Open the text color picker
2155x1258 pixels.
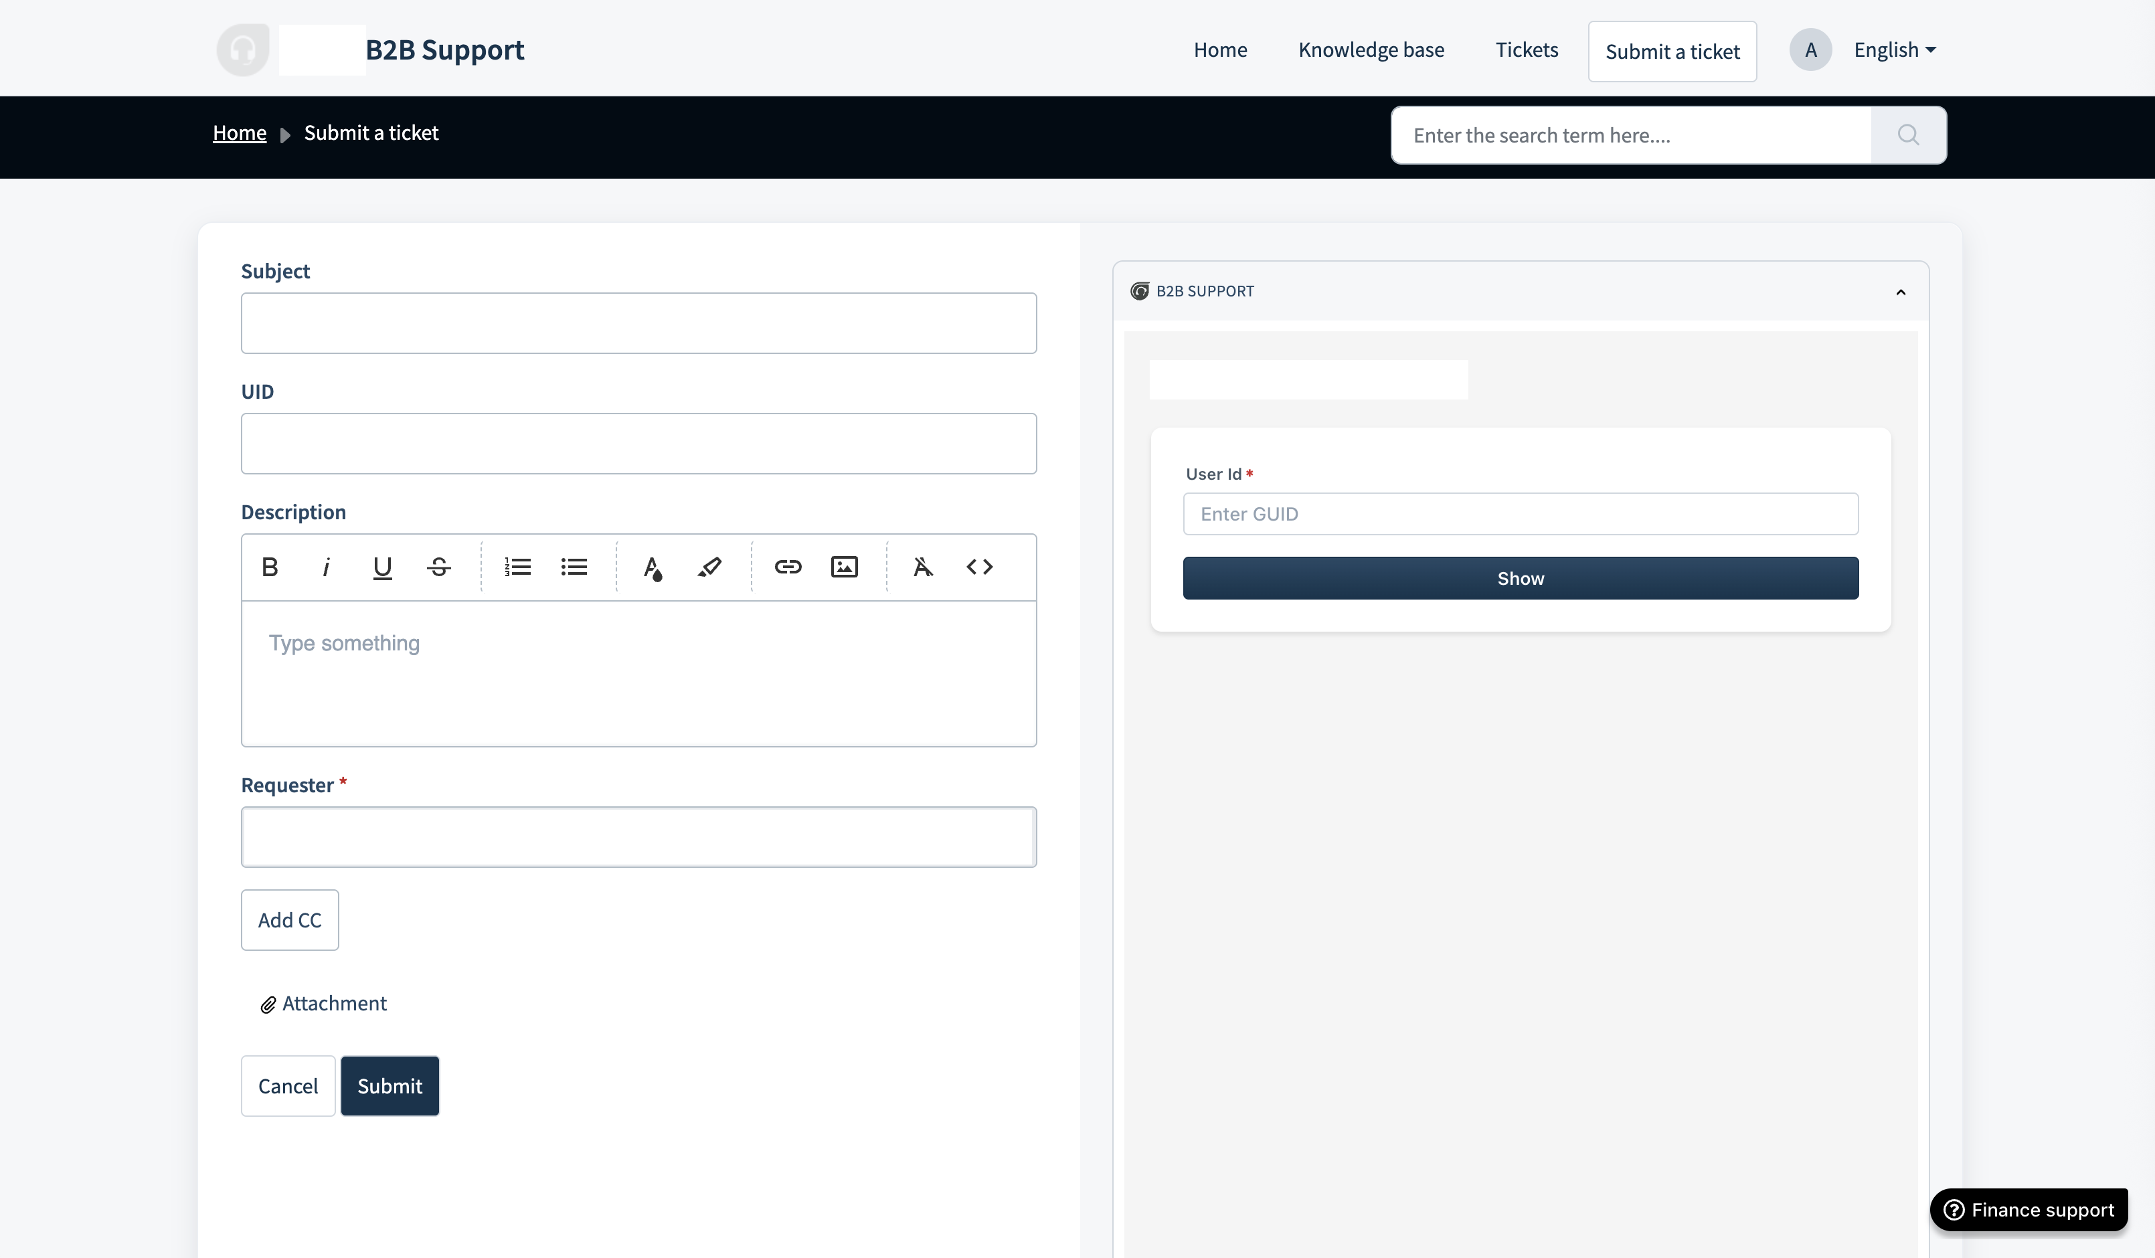click(653, 567)
